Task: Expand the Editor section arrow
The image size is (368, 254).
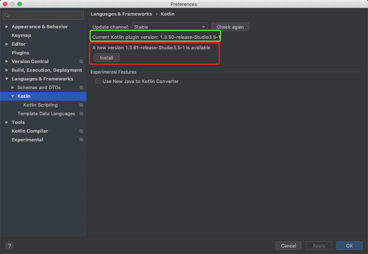Action: click(x=7, y=44)
